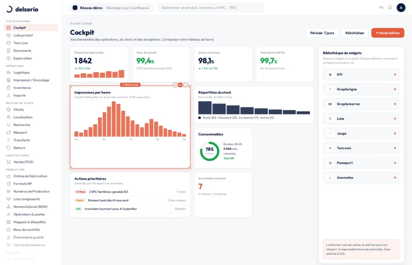This screenshot has width=412, height=265.
Task: Click the Explorateur compass icon
Action: [8, 58]
